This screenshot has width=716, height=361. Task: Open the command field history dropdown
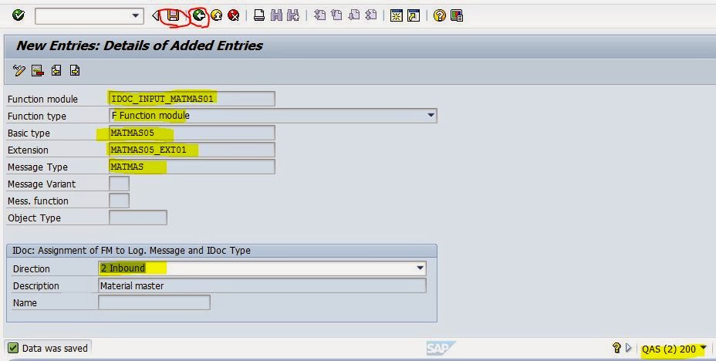(x=136, y=15)
